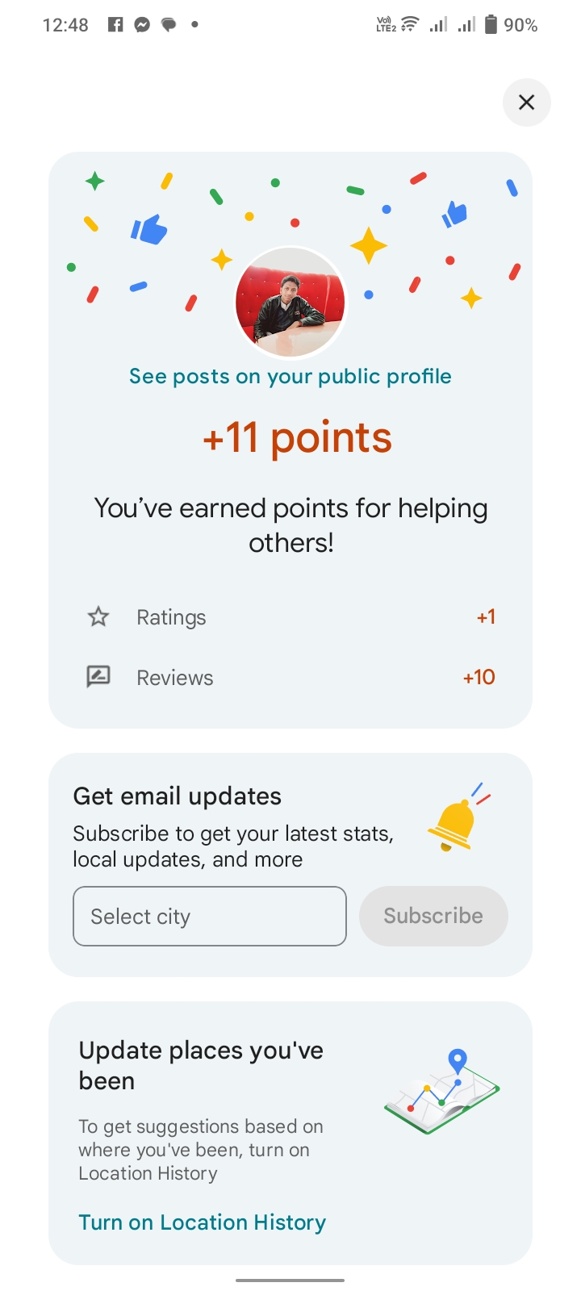This screenshot has width=581, height=1291.
Task: Tap Turn on Location History link
Action: pos(203,1222)
